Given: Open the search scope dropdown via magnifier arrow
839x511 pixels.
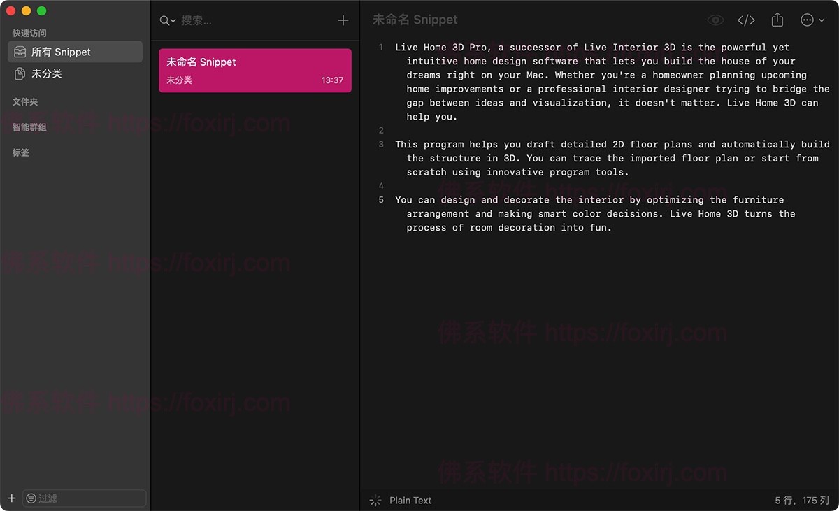Looking at the screenshot, I should click(x=171, y=20).
